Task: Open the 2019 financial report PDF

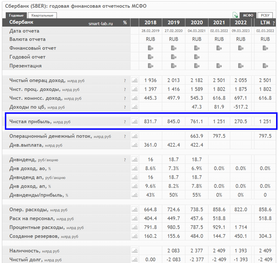Action: [174, 48]
